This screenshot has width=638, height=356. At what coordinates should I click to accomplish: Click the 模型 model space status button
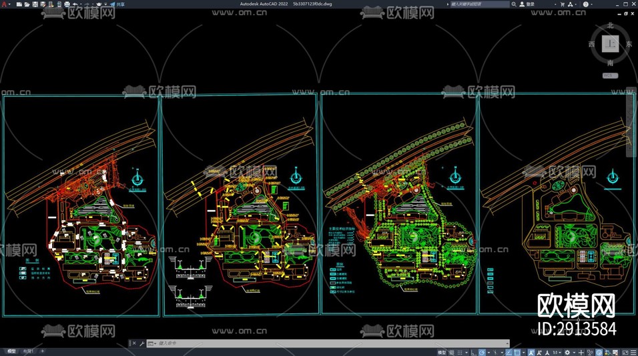tap(442, 352)
